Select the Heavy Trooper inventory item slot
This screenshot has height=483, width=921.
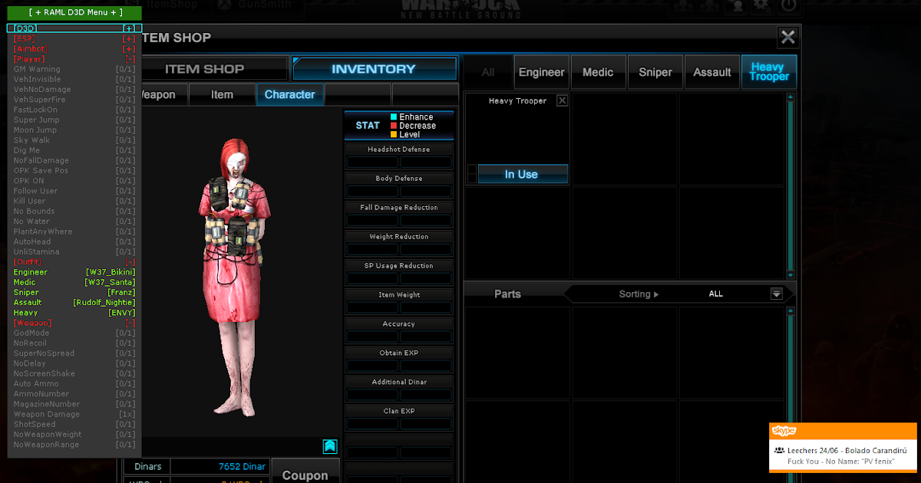point(517,138)
